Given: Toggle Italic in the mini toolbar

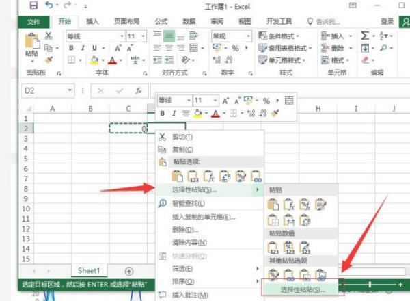Looking at the screenshot, I should [x=174, y=113].
